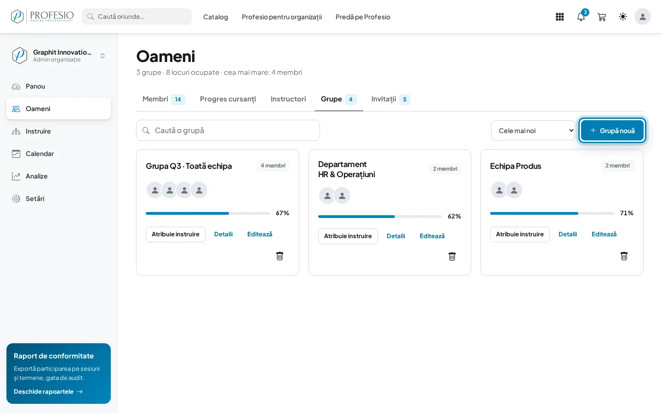This screenshot has height=413, width=662.
Task: Click Editează for Departament HR & Operațiuni
Action: tap(432, 236)
